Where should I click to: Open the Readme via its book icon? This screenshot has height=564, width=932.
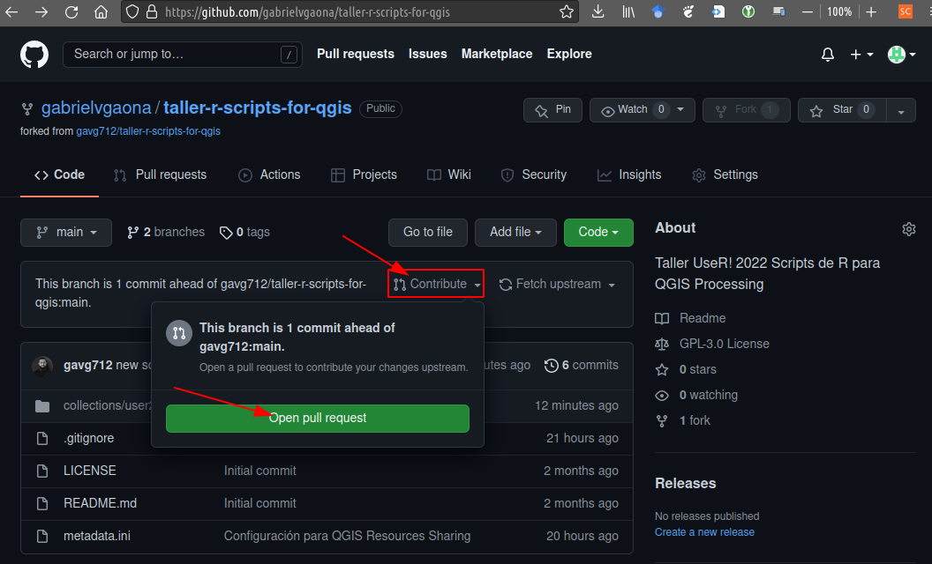pos(664,318)
